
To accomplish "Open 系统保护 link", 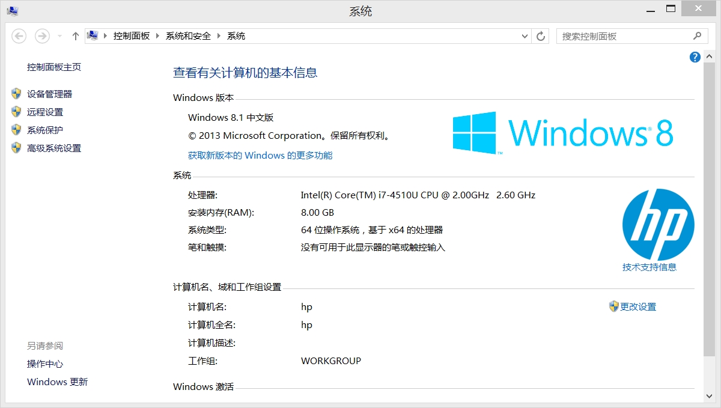I will click(x=45, y=130).
